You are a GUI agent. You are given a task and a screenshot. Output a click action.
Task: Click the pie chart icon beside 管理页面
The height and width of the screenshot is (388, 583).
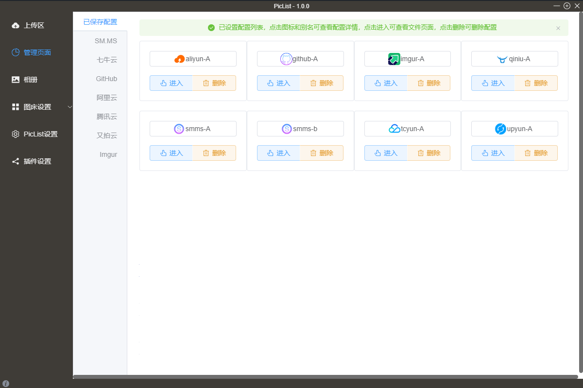pyautogui.click(x=16, y=52)
